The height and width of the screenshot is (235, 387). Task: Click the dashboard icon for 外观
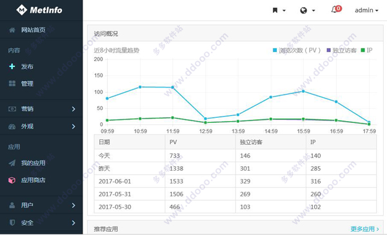(x=12, y=127)
